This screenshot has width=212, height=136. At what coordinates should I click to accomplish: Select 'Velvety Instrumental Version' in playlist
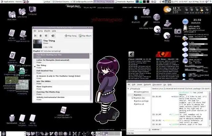(61, 98)
